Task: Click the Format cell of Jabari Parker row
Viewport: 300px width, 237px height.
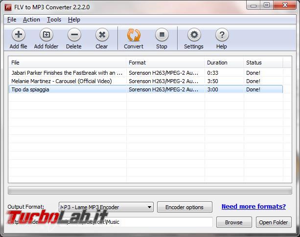Action: point(164,73)
